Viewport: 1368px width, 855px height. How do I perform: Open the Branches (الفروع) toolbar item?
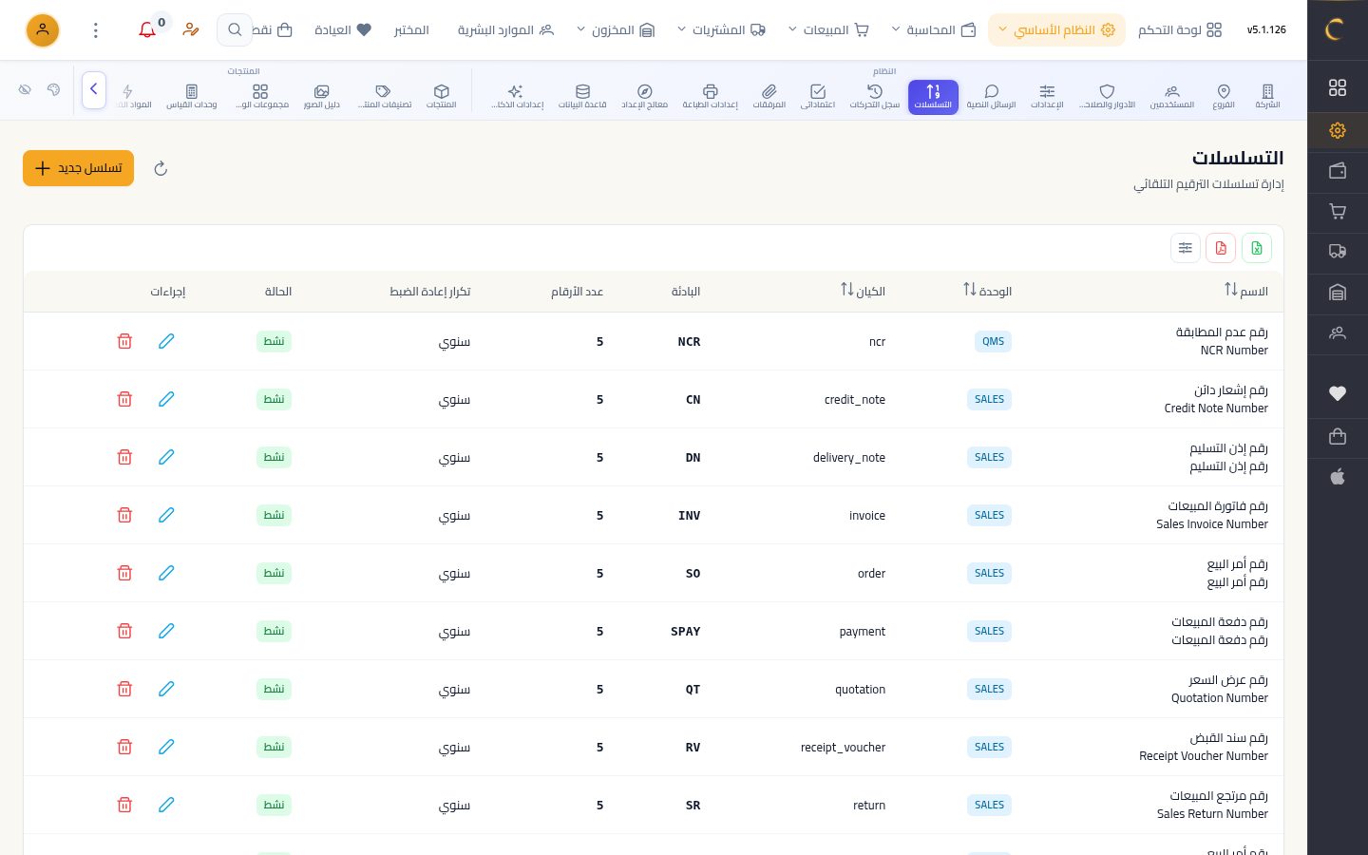(x=1224, y=96)
